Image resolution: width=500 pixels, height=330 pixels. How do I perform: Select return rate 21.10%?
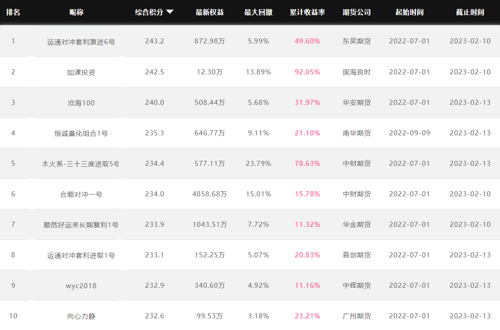[x=307, y=133]
